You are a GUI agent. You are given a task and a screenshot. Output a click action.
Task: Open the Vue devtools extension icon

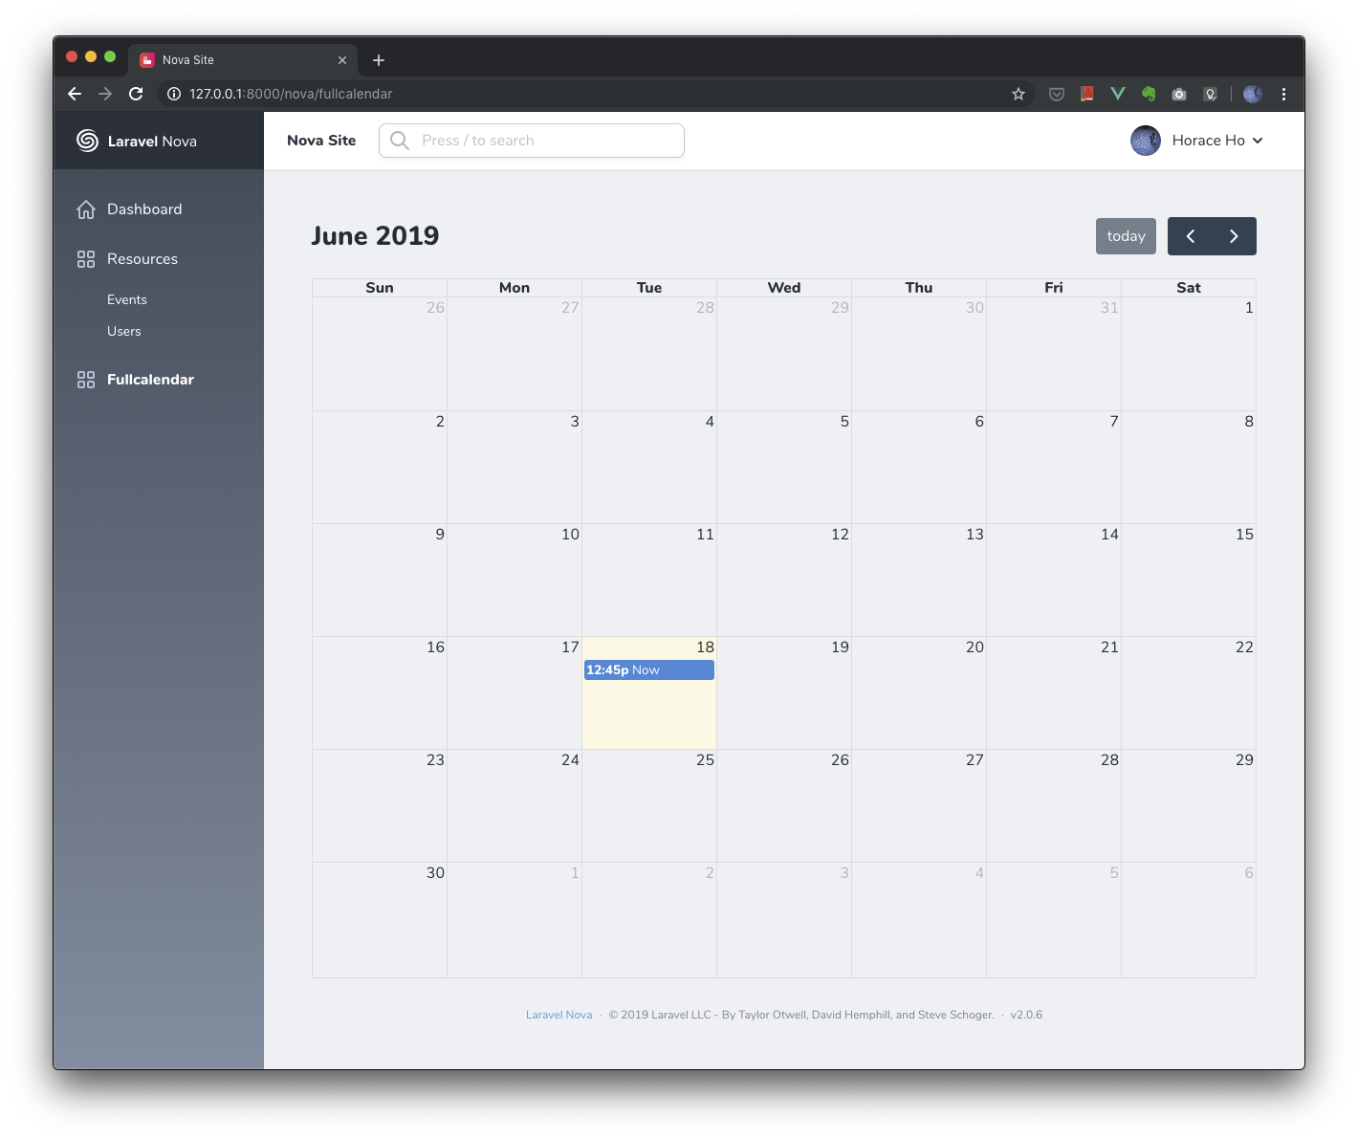coord(1118,94)
